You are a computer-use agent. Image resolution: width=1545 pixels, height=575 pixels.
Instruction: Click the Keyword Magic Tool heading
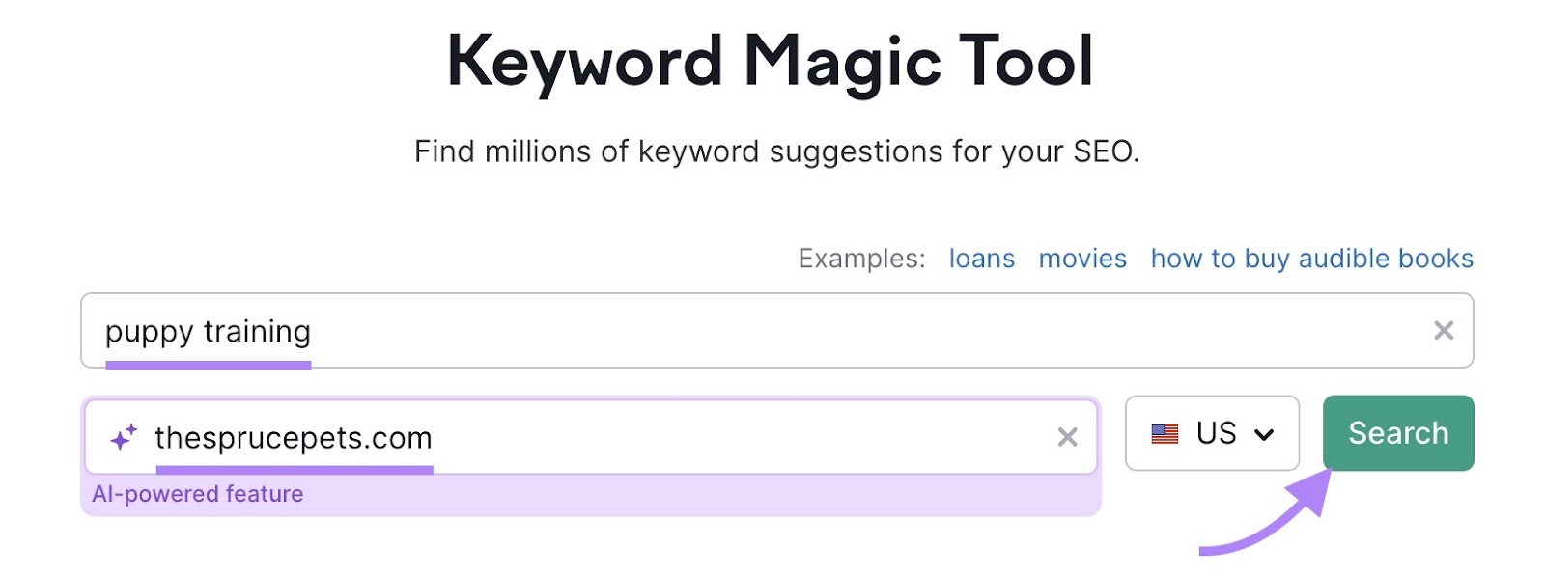[x=772, y=59]
